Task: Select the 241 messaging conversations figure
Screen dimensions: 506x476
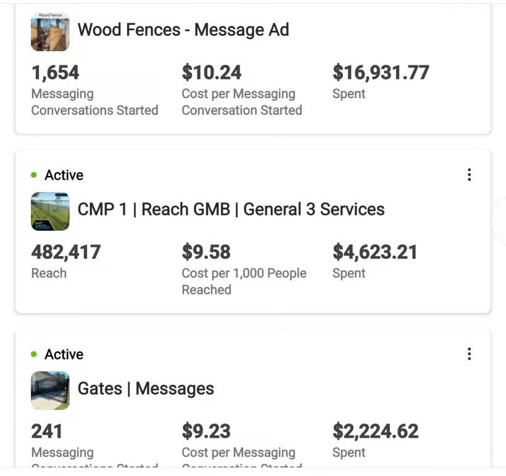Action: point(47,431)
